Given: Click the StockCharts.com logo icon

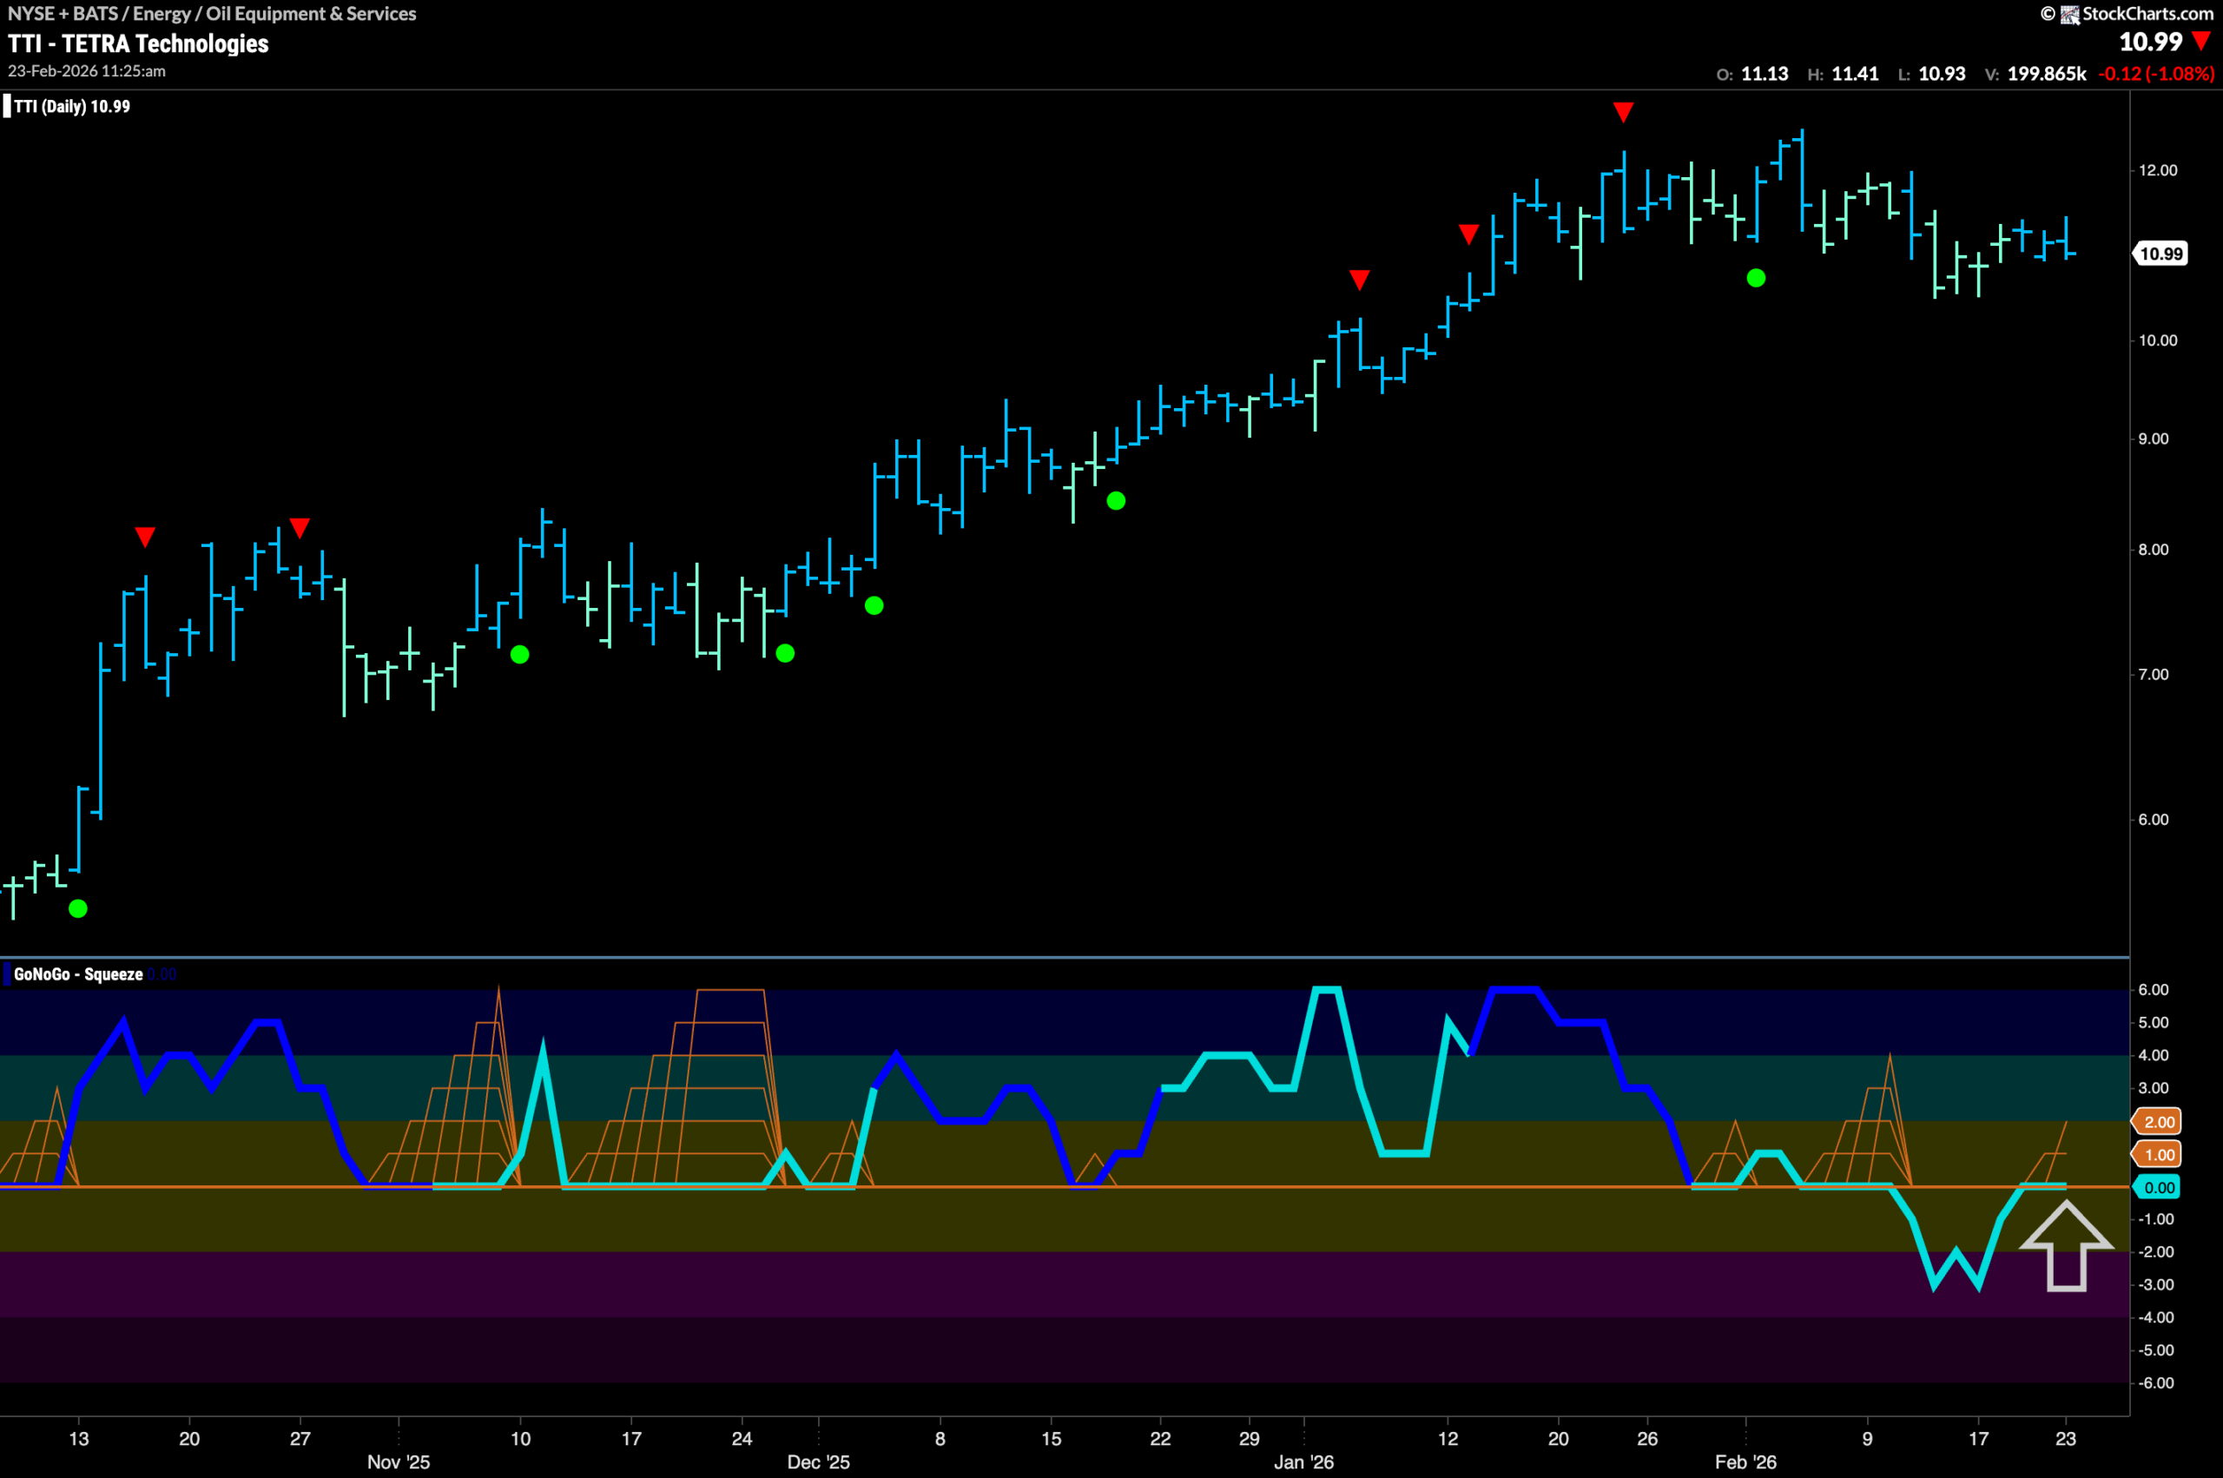Looking at the screenshot, I should point(2069,14).
